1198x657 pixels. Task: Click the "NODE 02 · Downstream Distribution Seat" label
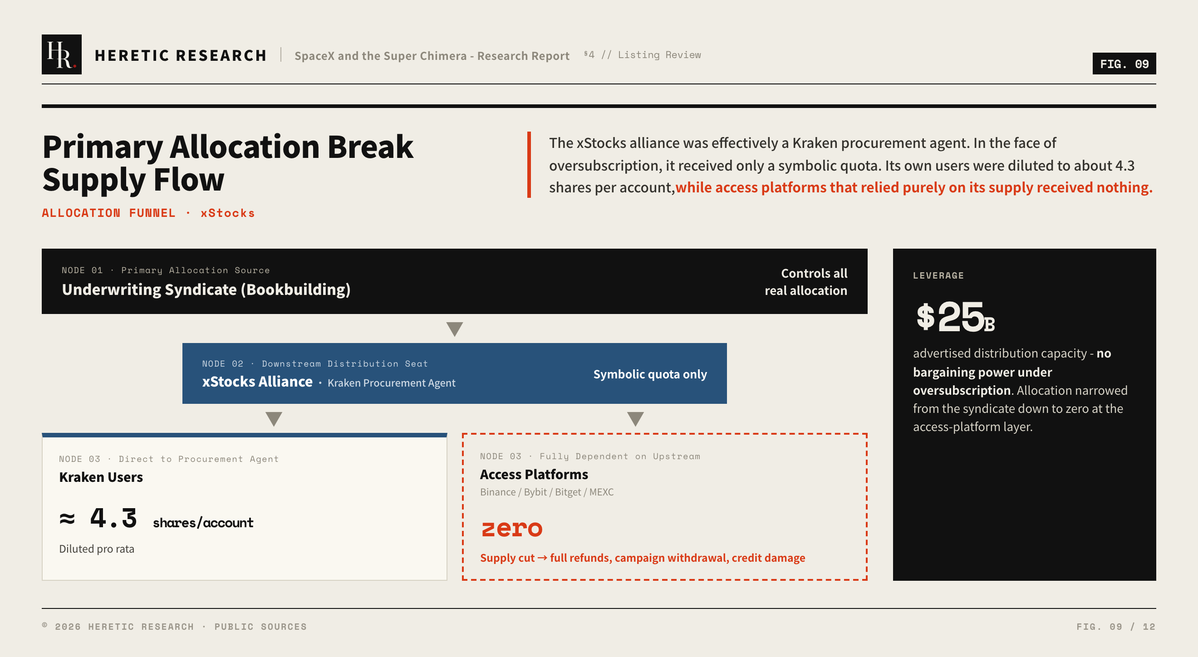pyautogui.click(x=315, y=363)
